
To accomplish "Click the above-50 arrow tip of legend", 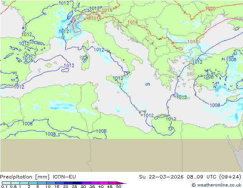I will 121,183.
